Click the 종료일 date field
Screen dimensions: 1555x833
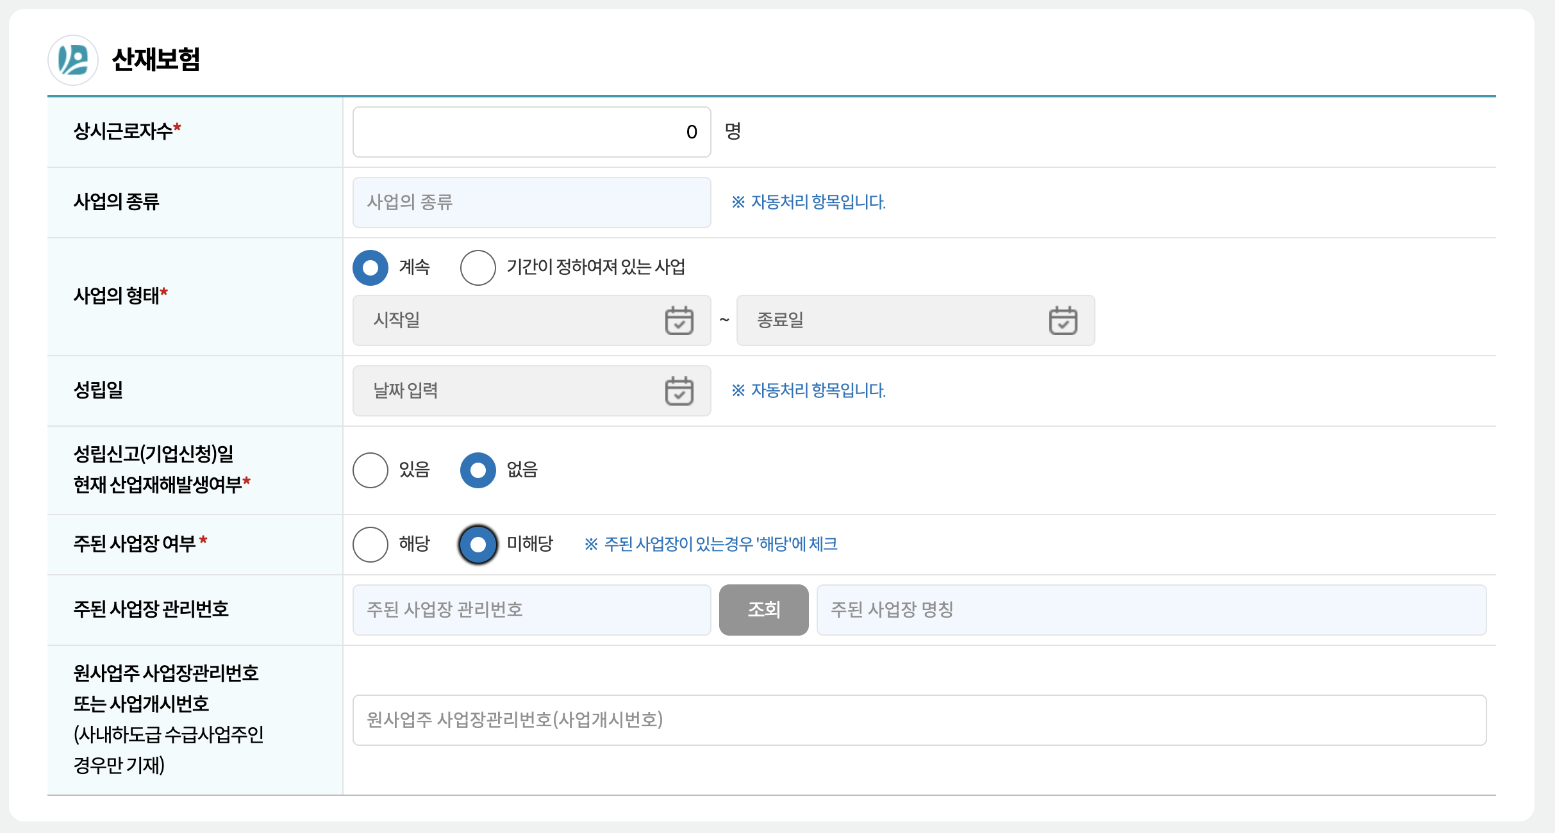(x=891, y=320)
